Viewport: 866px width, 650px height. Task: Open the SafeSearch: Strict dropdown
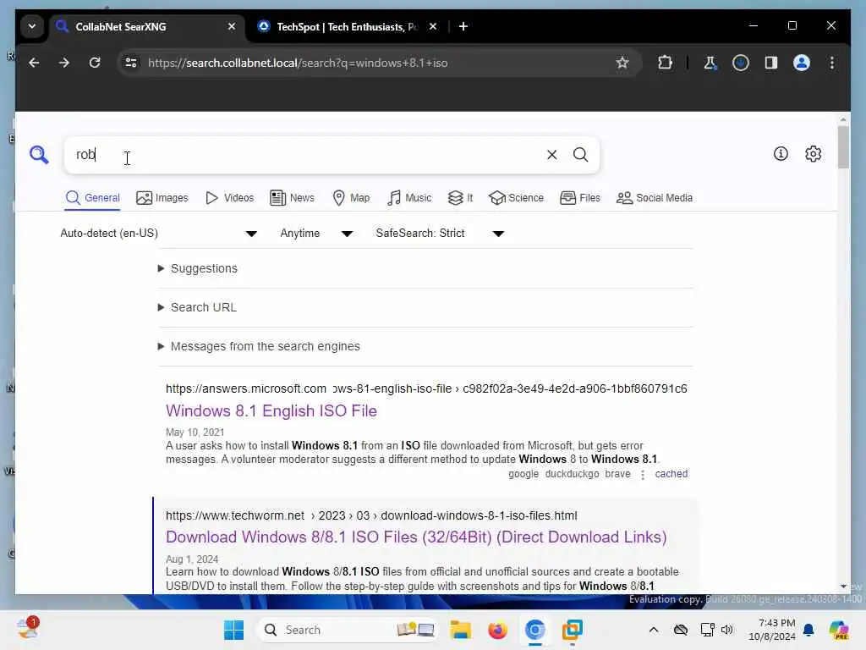[440, 234]
